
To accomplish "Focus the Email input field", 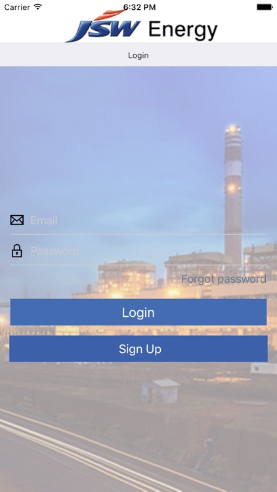I will (148, 220).
